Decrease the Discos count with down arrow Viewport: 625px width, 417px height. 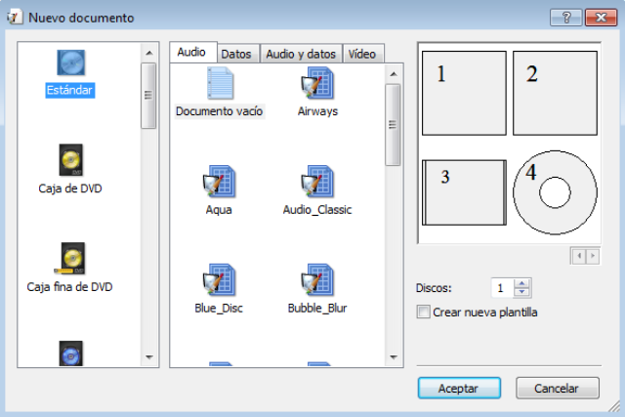(521, 292)
